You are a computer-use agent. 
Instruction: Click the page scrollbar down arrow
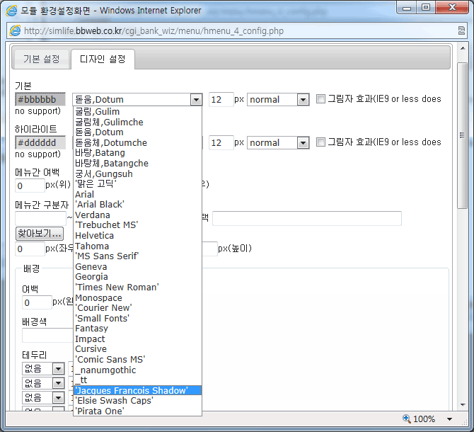click(x=462, y=405)
